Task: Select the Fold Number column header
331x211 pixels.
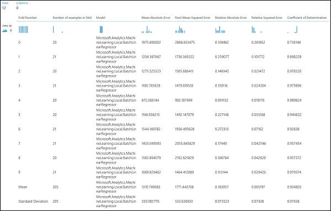Action: pyautogui.click(x=28, y=18)
